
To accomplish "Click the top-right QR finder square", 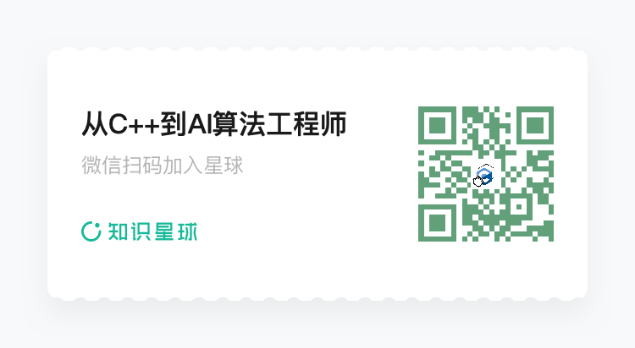I will 534,125.
